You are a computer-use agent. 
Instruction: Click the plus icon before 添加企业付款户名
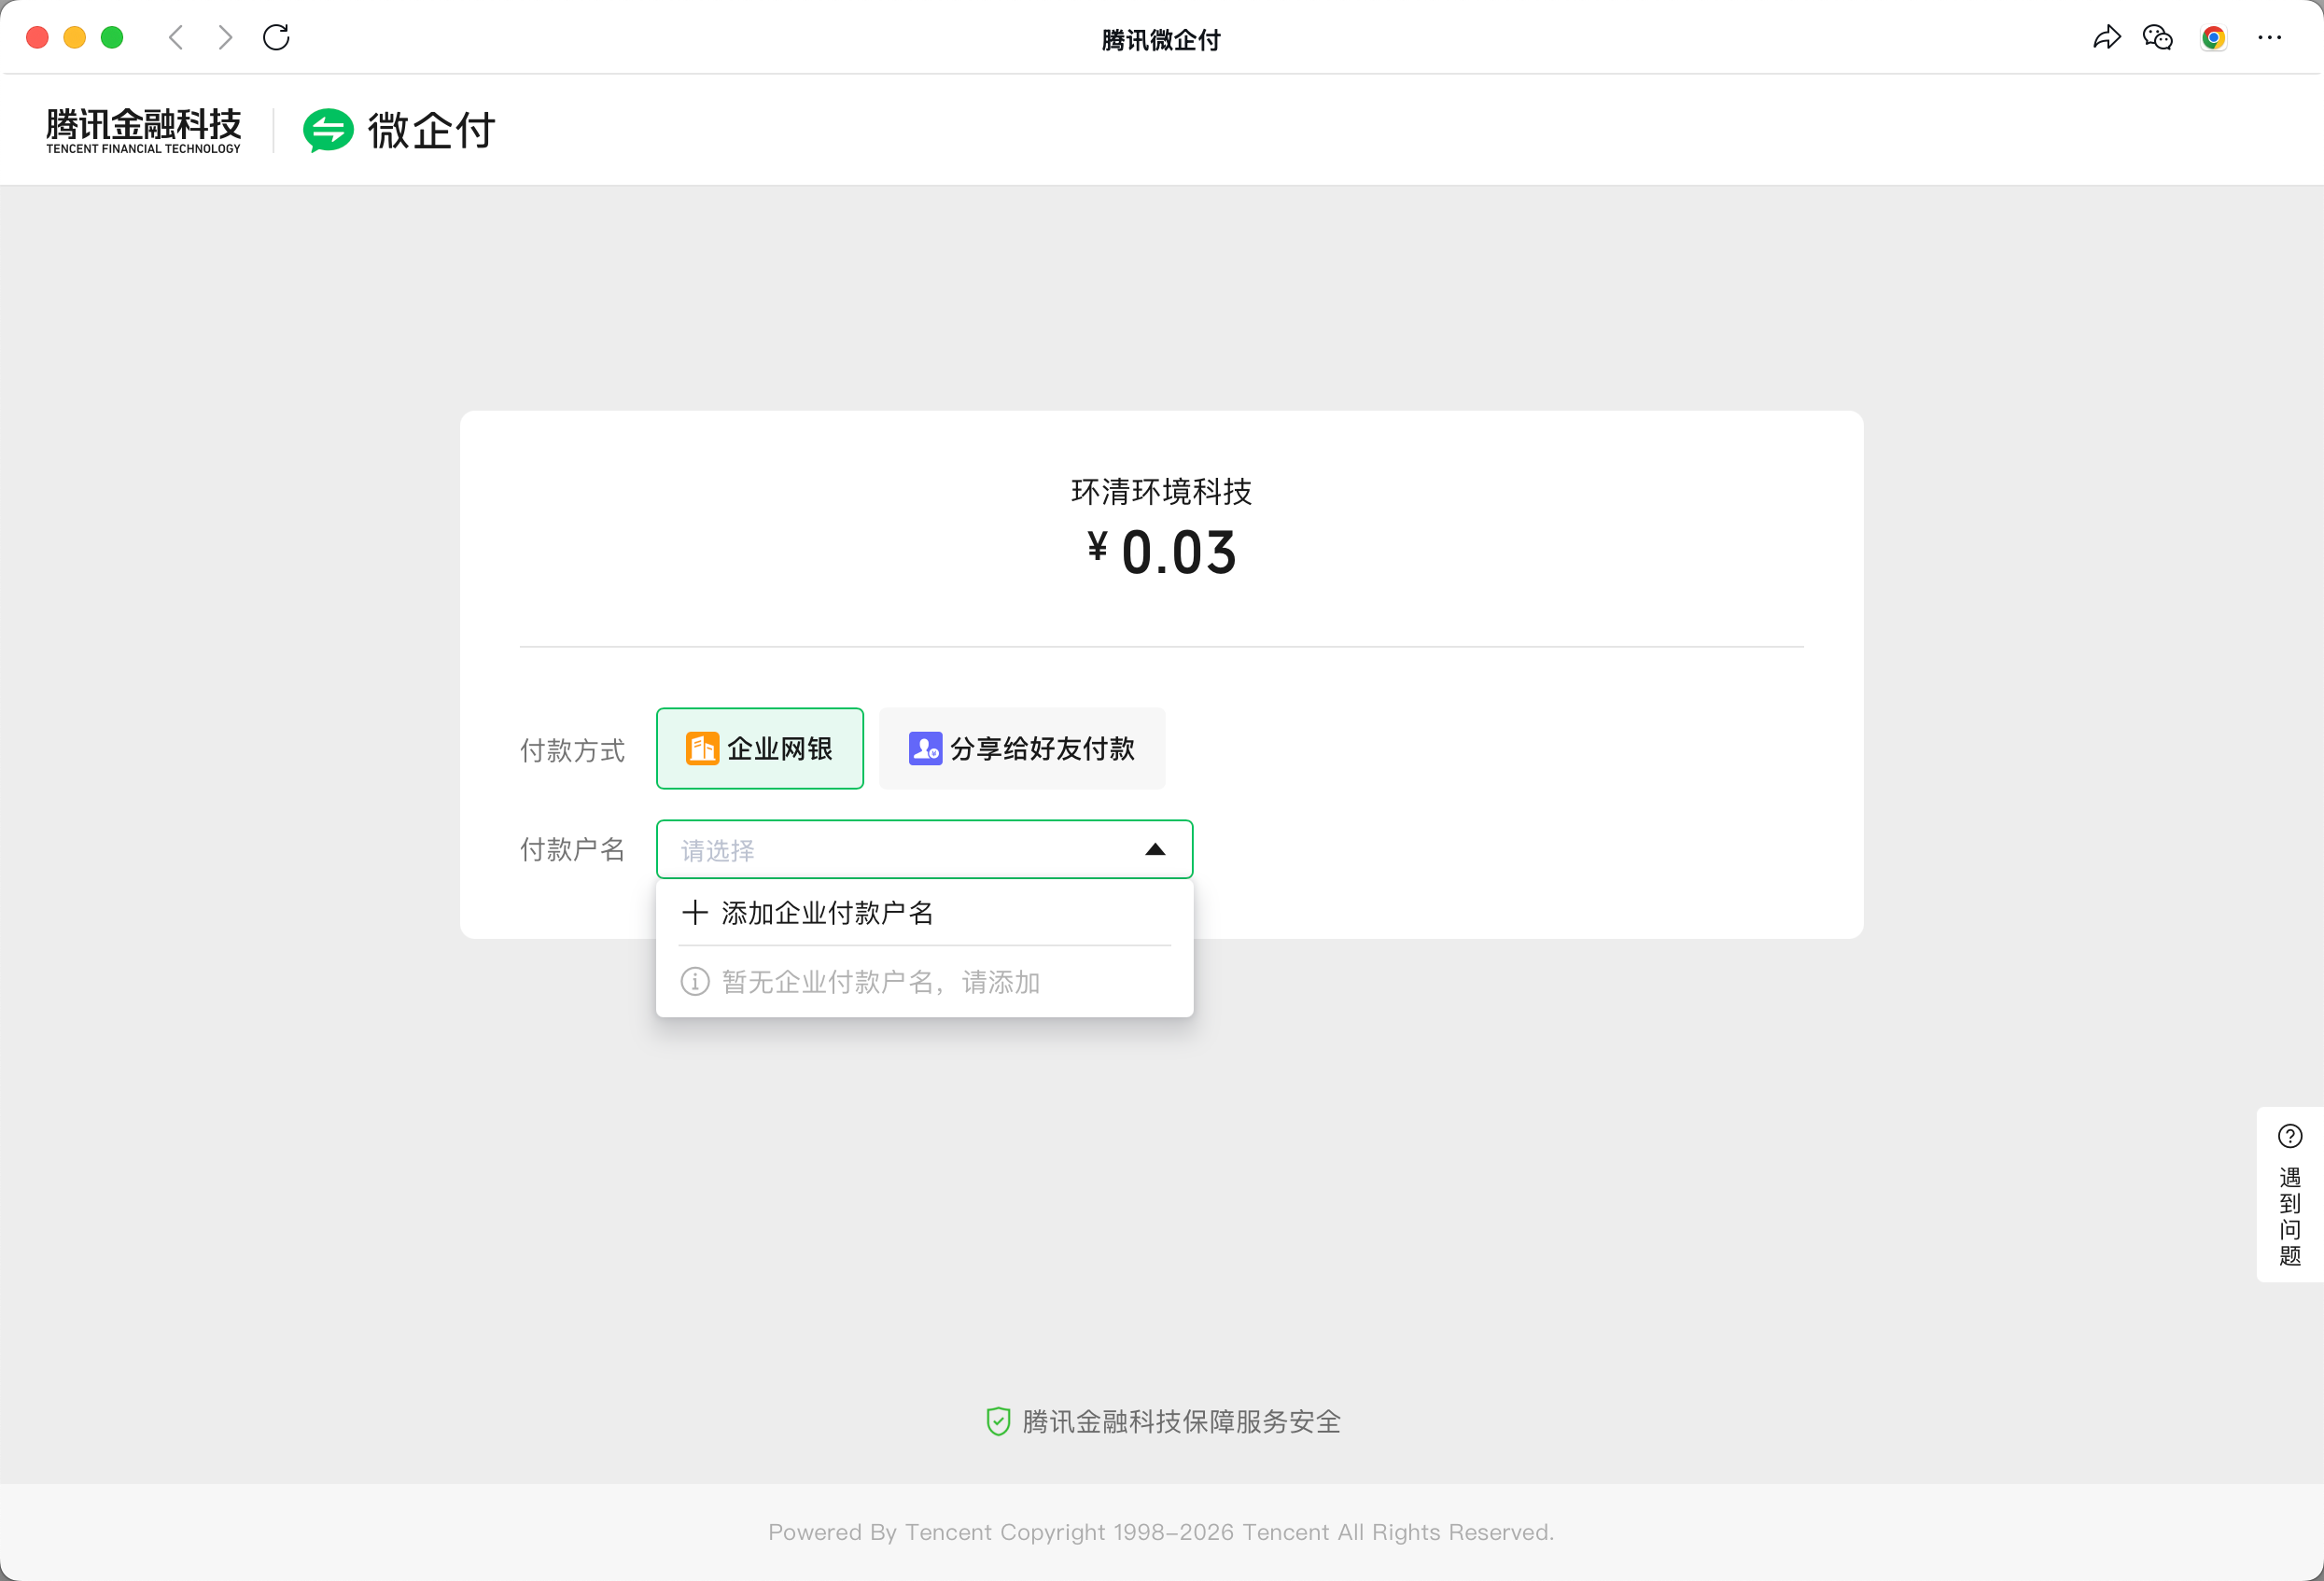coord(695,912)
